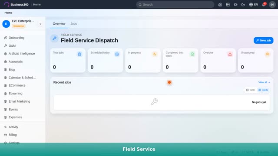The image size is (278, 156).
Task: Open the apps grid icon
Action: point(228,5)
